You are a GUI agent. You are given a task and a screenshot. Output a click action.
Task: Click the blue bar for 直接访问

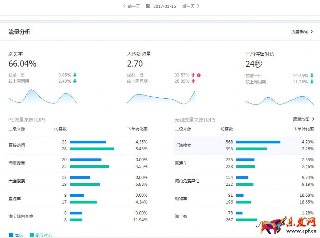click(x=88, y=142)
